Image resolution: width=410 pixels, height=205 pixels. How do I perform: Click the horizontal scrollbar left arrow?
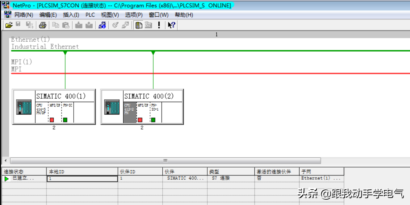pyautogui.click(x=5, y=161)
